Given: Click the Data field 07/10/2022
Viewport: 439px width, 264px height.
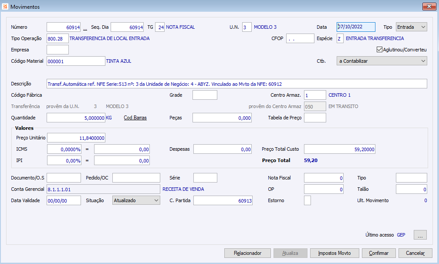Looking at the screenshot, I should [356, 27].
